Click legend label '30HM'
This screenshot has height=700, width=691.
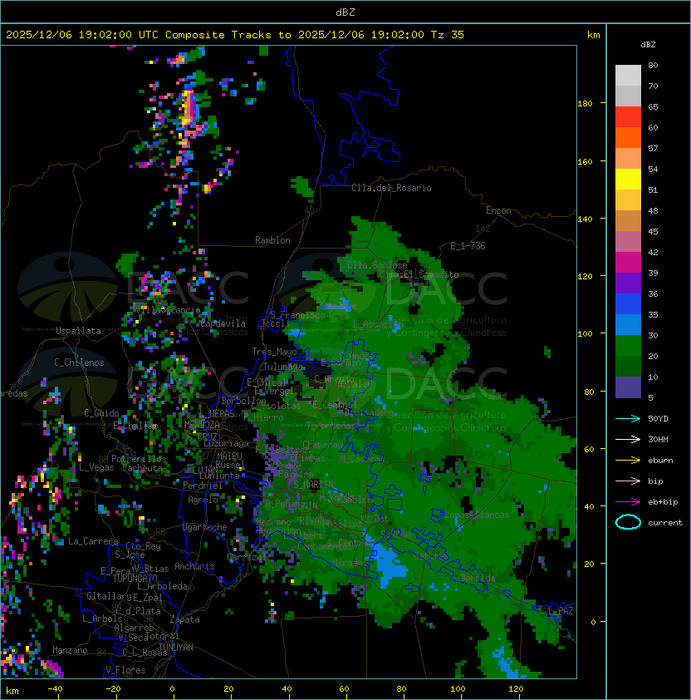tap(658, 439)
